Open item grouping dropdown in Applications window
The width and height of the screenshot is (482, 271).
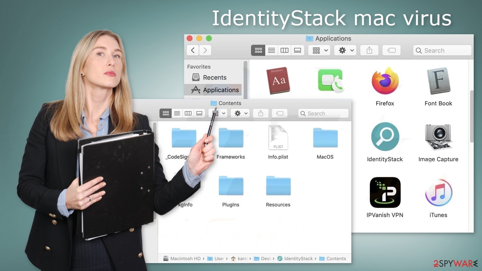[319, 50]
